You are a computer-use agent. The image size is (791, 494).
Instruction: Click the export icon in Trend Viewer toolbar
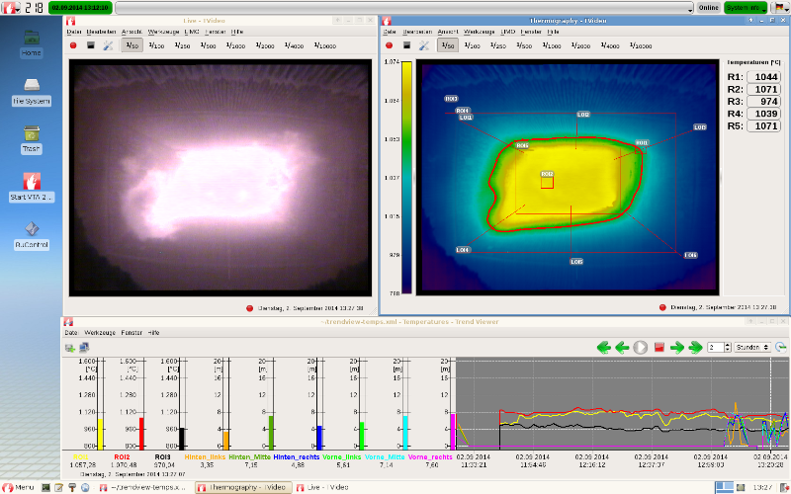69,348
